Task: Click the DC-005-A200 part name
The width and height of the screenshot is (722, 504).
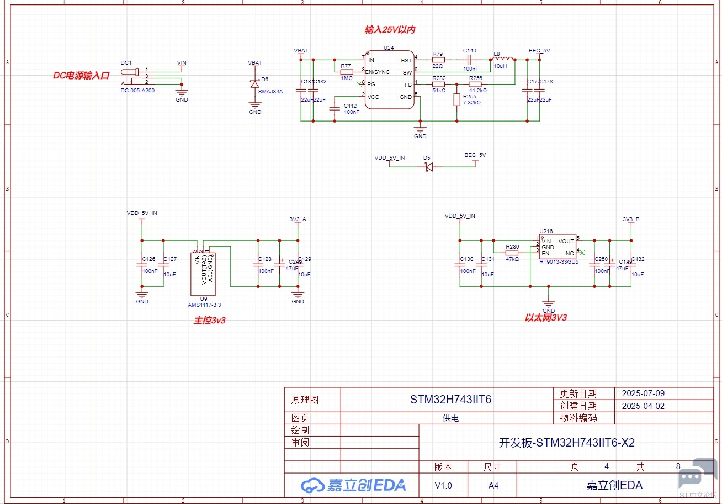Action: [x=137, y=90]
